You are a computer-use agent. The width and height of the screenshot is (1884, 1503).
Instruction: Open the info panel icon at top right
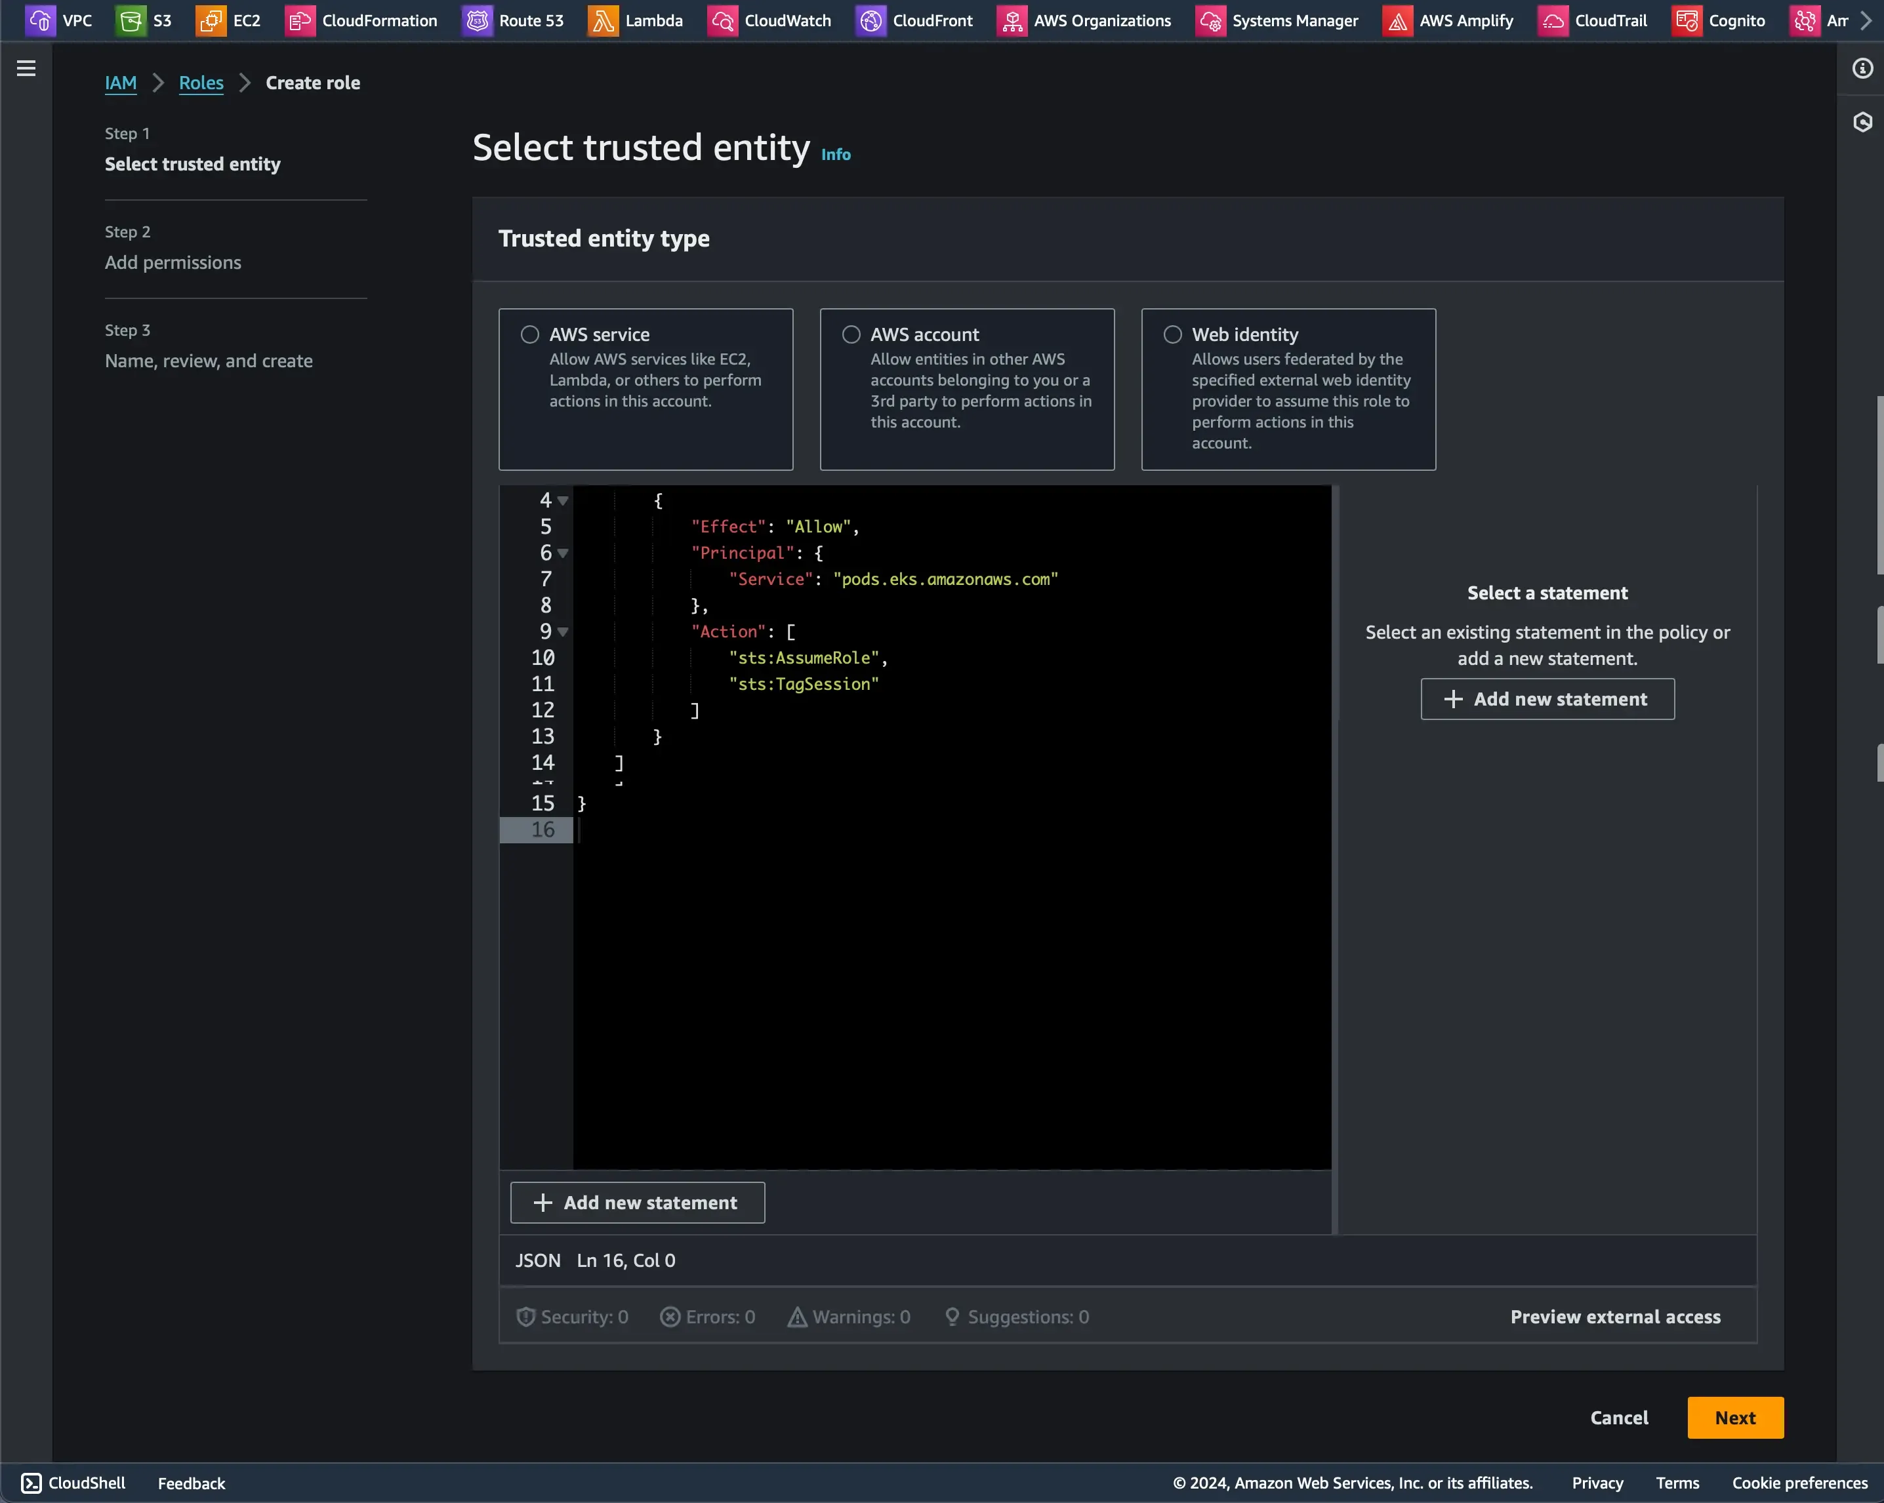coord(1862,68)
